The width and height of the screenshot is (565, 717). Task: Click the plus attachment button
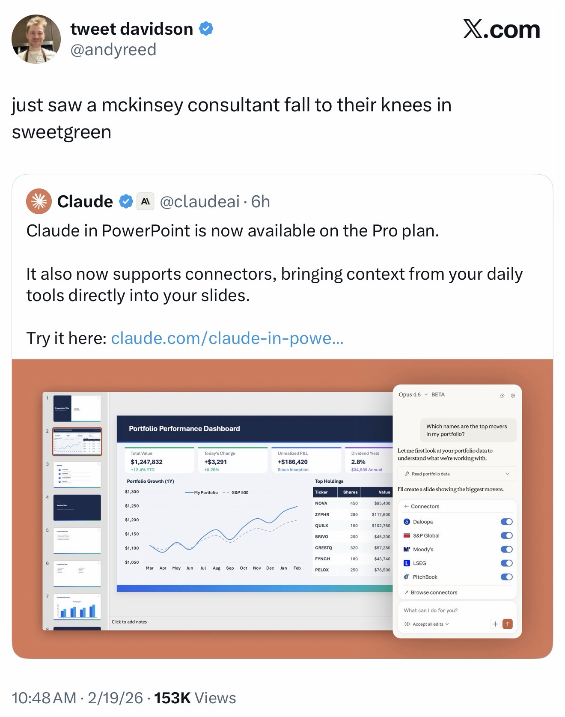(495, 624)
